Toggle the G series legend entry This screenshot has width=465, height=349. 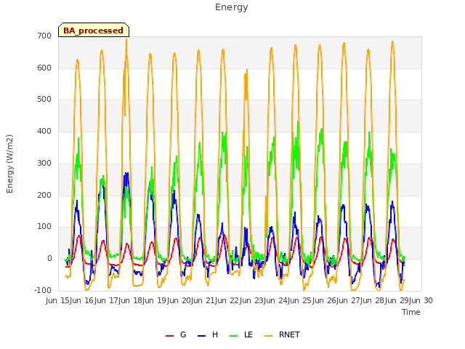pyautogui.click(x=176, y=334)
